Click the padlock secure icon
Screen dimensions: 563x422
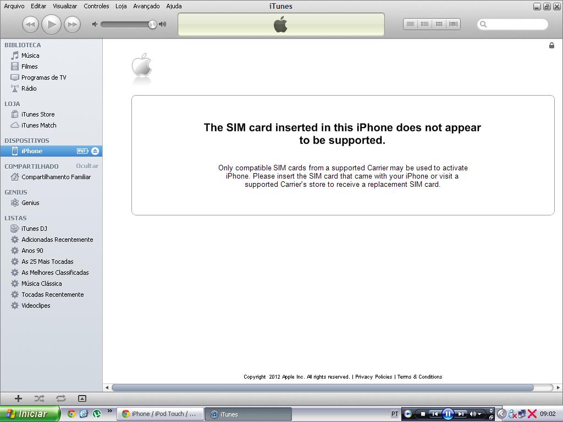(x=551, y=45)
